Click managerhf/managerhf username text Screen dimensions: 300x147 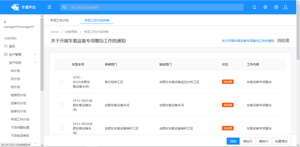pos(19,27)
